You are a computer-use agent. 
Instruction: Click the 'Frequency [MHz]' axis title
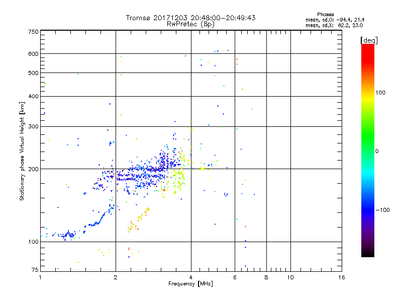pyautogui.click(x=190, y=284)
